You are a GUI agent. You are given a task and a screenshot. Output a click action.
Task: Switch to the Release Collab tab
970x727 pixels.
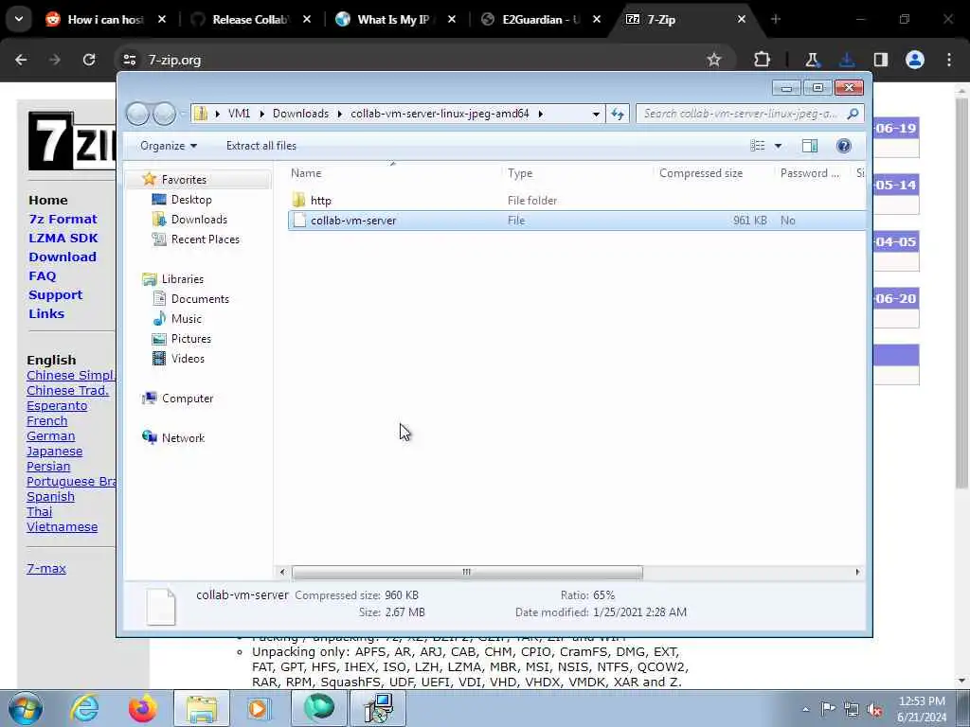250,20
